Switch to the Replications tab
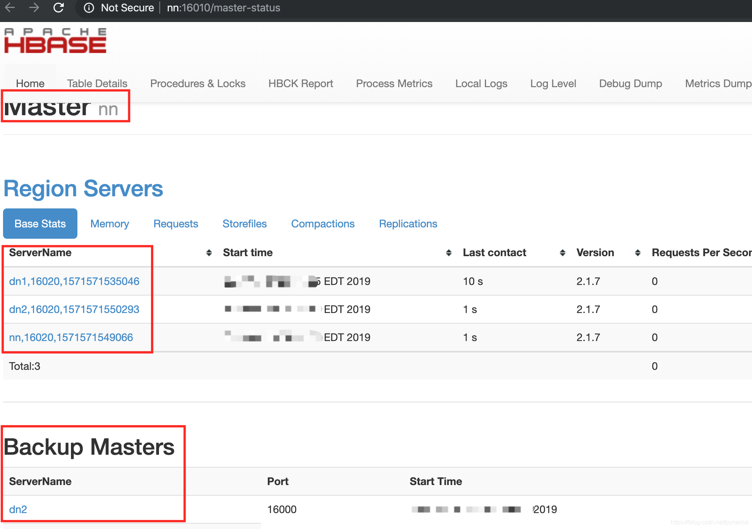 (408, 224)
